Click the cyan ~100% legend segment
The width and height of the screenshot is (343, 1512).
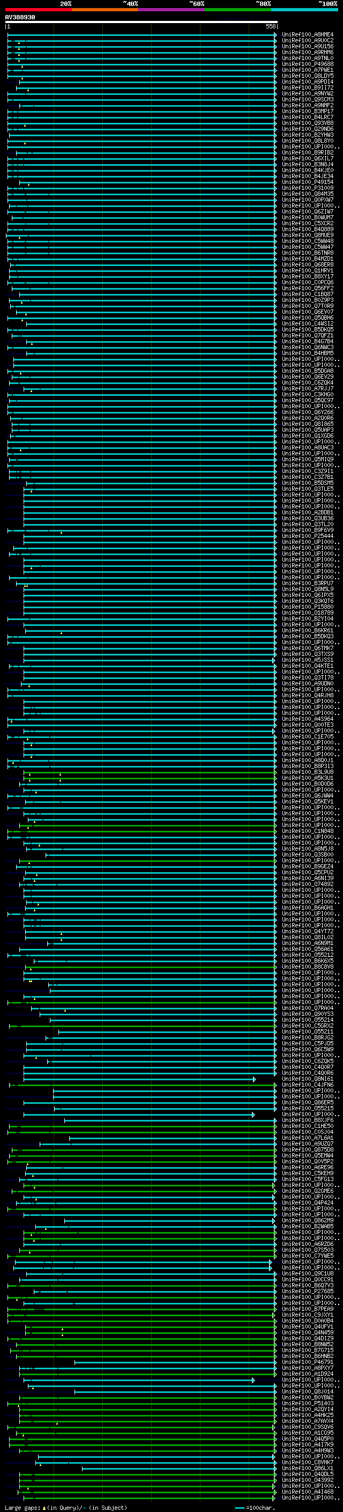coord(305,10)
